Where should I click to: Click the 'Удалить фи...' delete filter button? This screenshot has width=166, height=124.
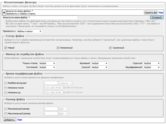click(151, 12)
